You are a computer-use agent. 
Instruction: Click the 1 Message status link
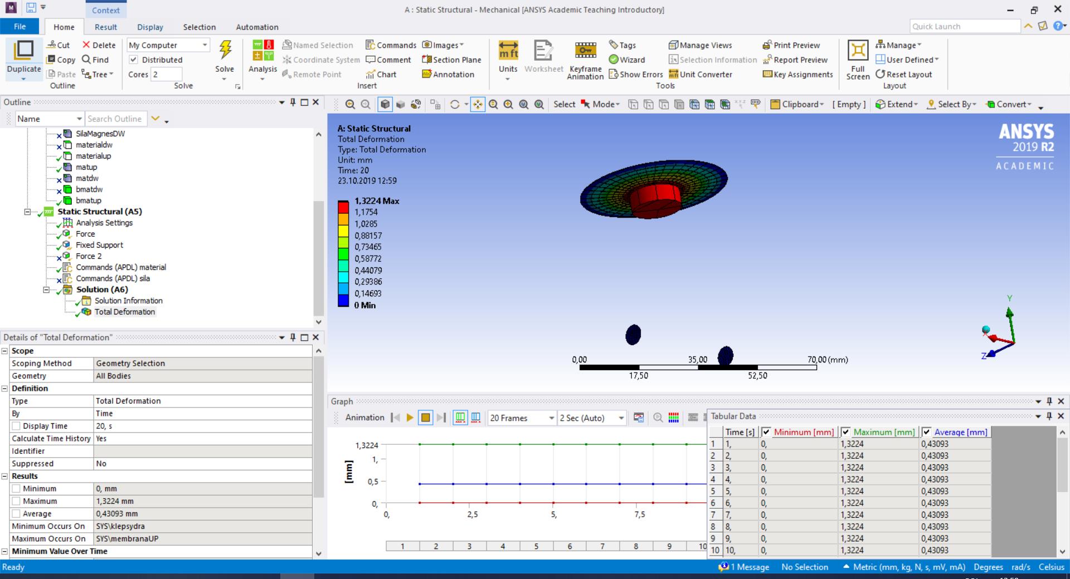[x=744, y=567]
